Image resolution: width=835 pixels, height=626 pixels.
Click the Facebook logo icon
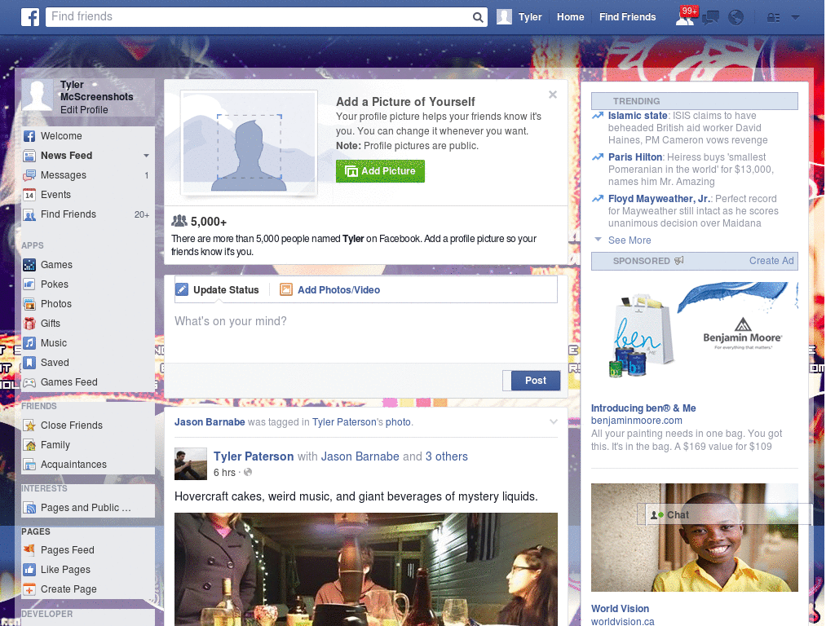pyautogui.click(x=30, y=17)
